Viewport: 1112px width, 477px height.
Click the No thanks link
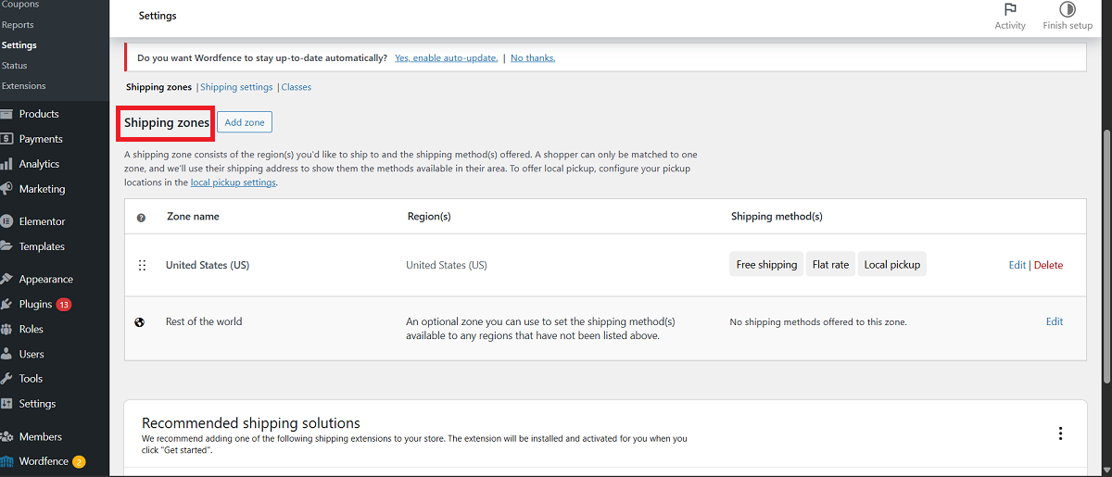tap(533, 57)
